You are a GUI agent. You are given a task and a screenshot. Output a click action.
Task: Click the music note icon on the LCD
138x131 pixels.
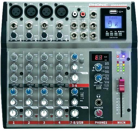click(x=110, y=23)
